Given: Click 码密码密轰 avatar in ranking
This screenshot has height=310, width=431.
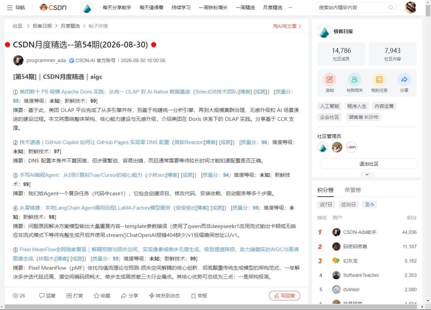Looking at the screenshot, I should tap(336, 246).
